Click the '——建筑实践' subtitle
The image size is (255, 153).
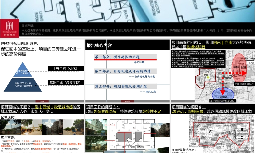[x=148, y=92]
